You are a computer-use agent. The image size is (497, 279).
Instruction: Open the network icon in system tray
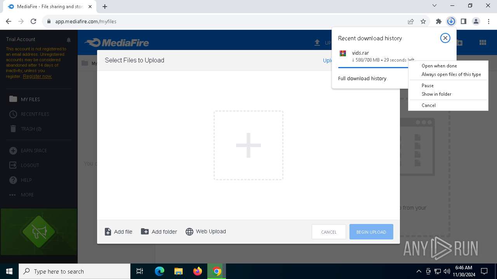tap(438, 271)
